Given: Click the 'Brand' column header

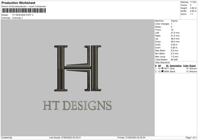Looking at the screenshot, I should click(193, 66).
